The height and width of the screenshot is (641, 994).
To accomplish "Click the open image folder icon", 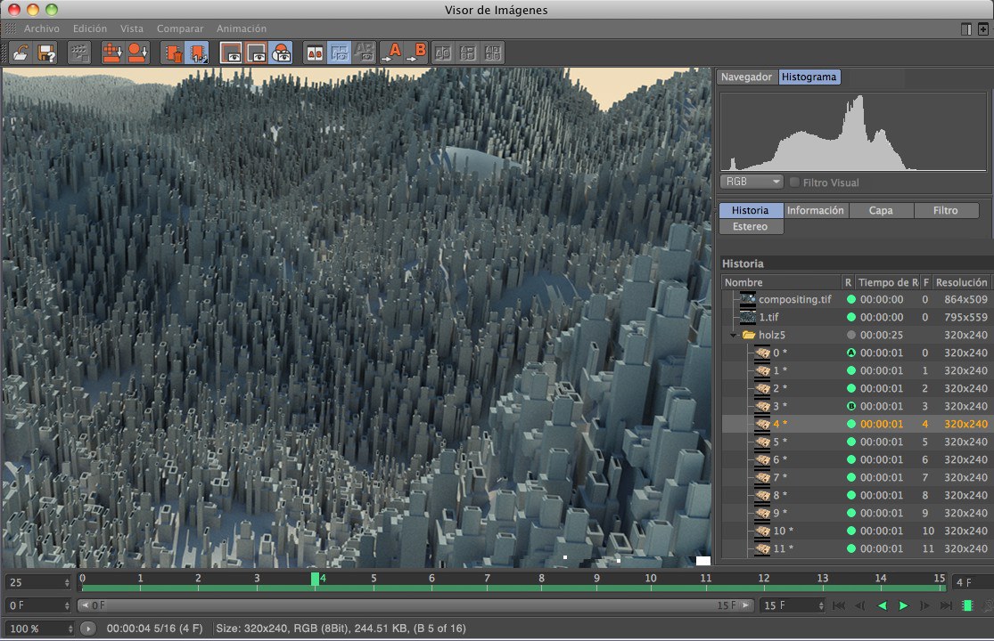I will pos(21,53).
